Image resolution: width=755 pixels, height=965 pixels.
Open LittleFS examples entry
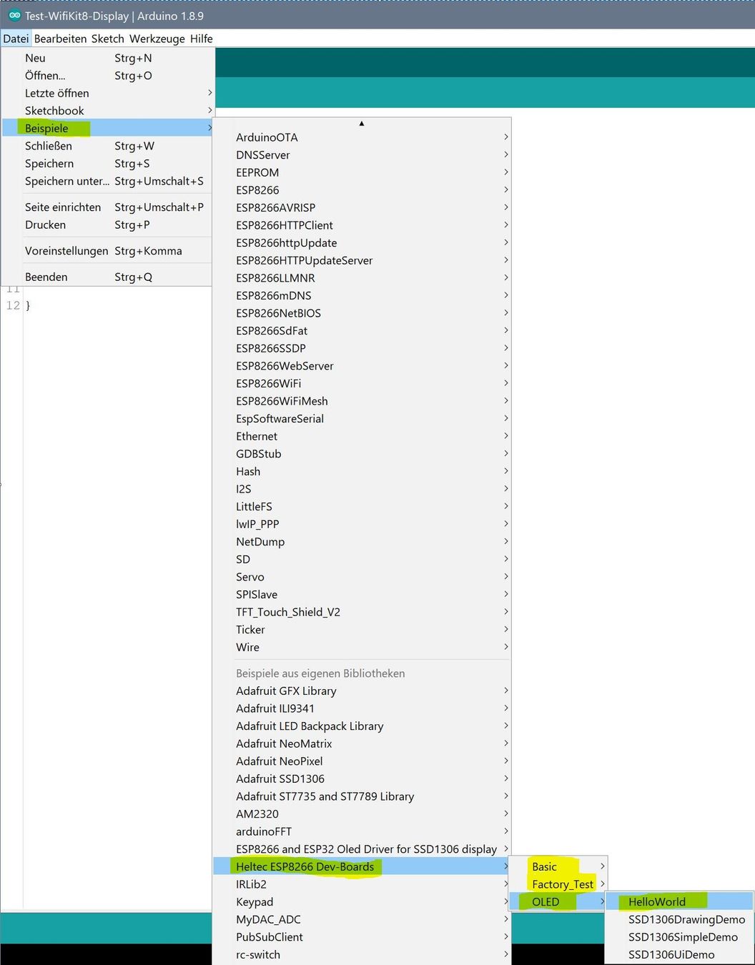[x=362, y=507]
